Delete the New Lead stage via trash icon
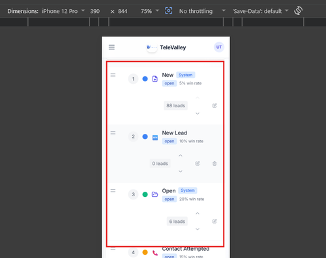Image resolution: width=326 pixels, height=258 pixels. (215, 163)
